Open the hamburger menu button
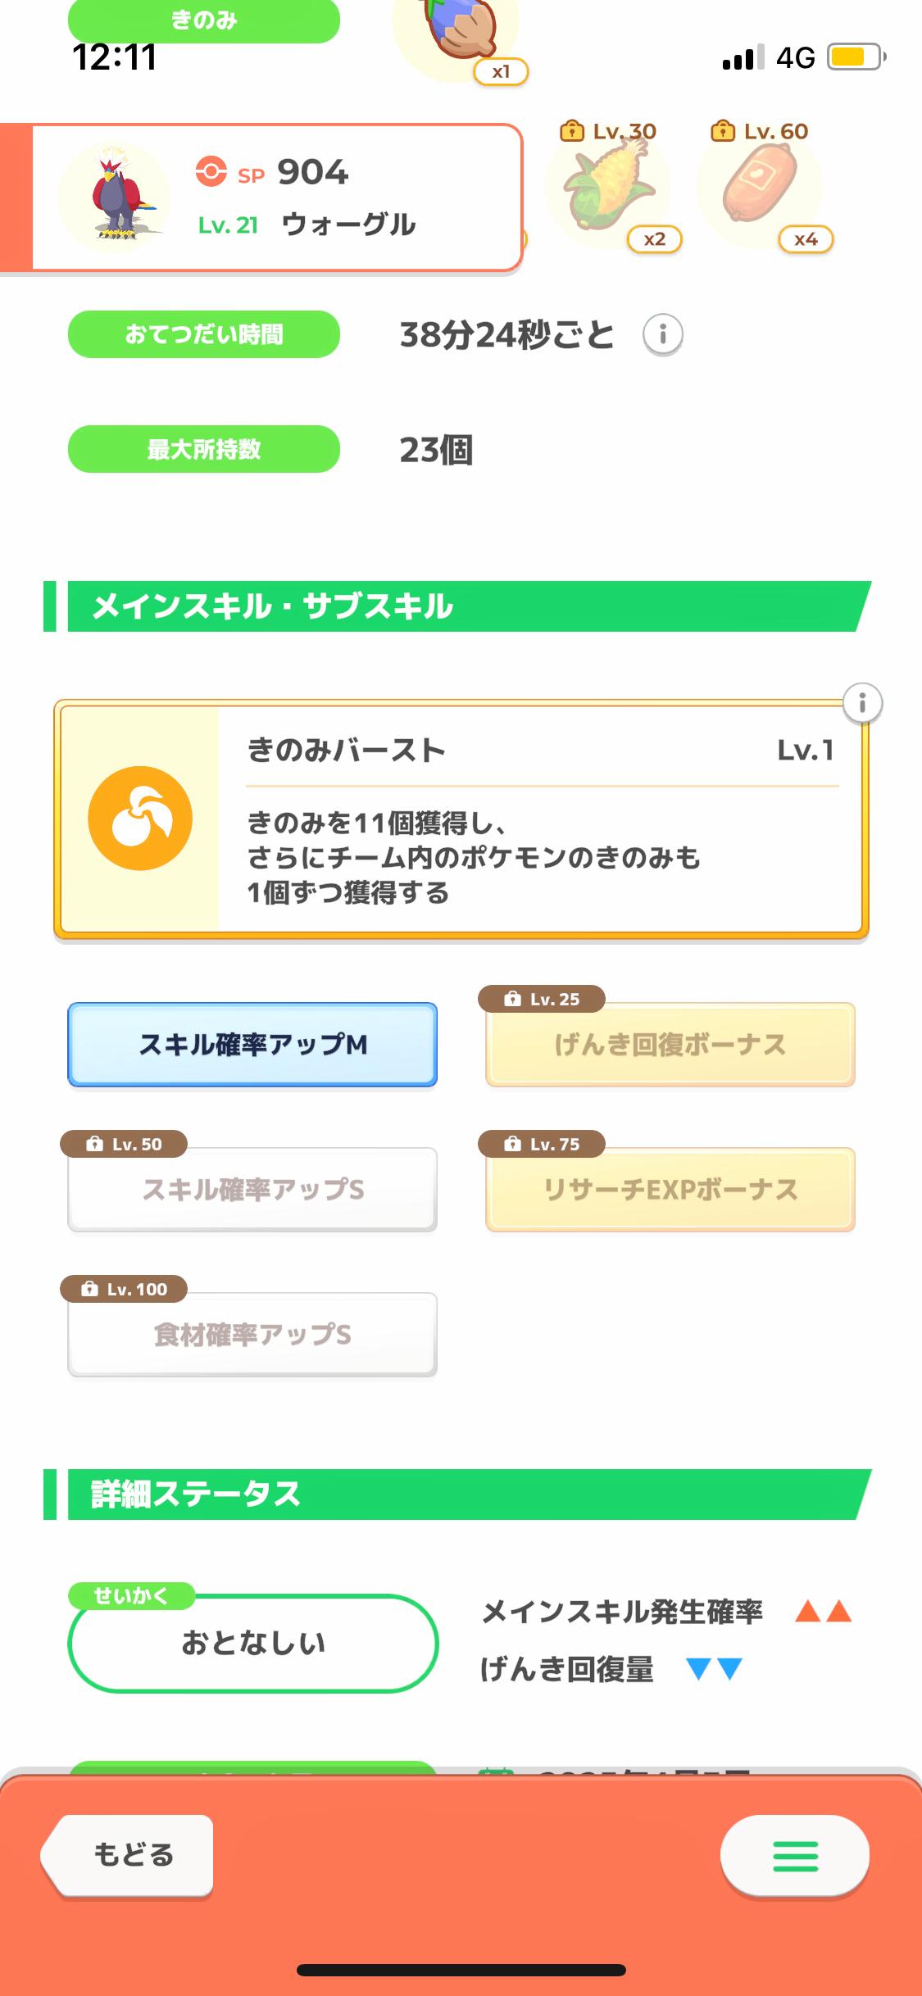This screenshot has height=1996, width=922. tap(794, 1855)
